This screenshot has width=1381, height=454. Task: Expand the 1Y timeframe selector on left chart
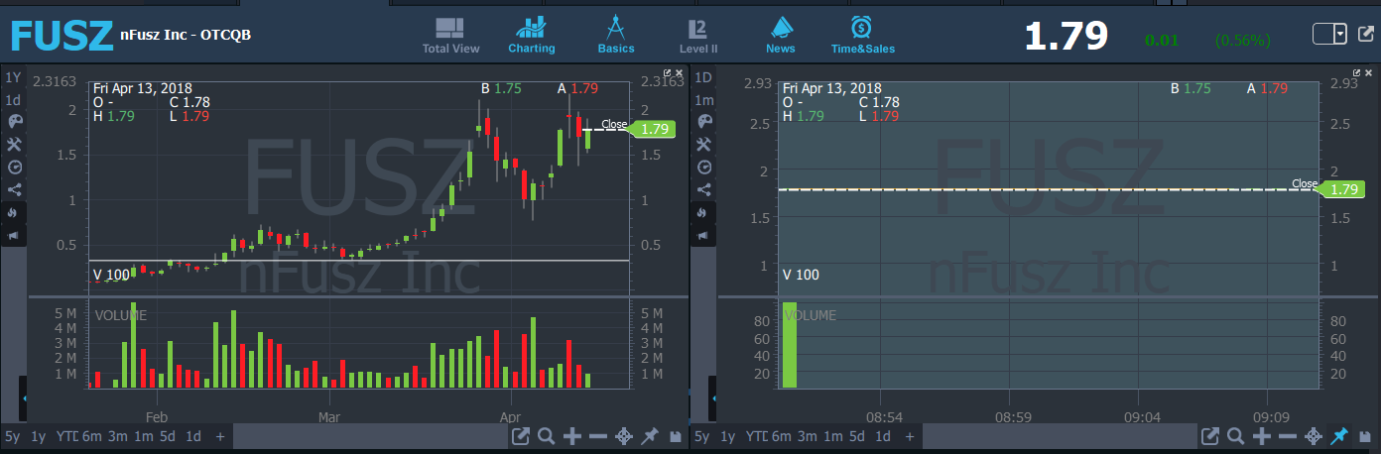pyautogui.click(x=13, y=77)
